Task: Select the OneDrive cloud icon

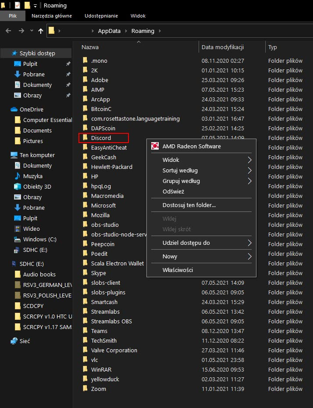Action: [x=14, y=109]
